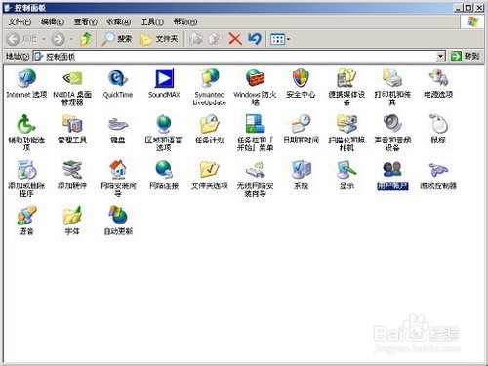Open 显示 display icon

[x=346, y=175]
